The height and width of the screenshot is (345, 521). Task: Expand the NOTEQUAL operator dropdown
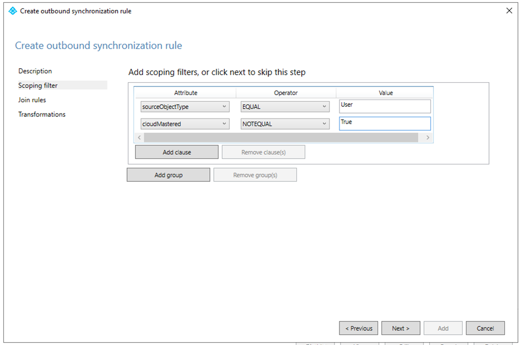pyautogui.click(x=285, y=124)
